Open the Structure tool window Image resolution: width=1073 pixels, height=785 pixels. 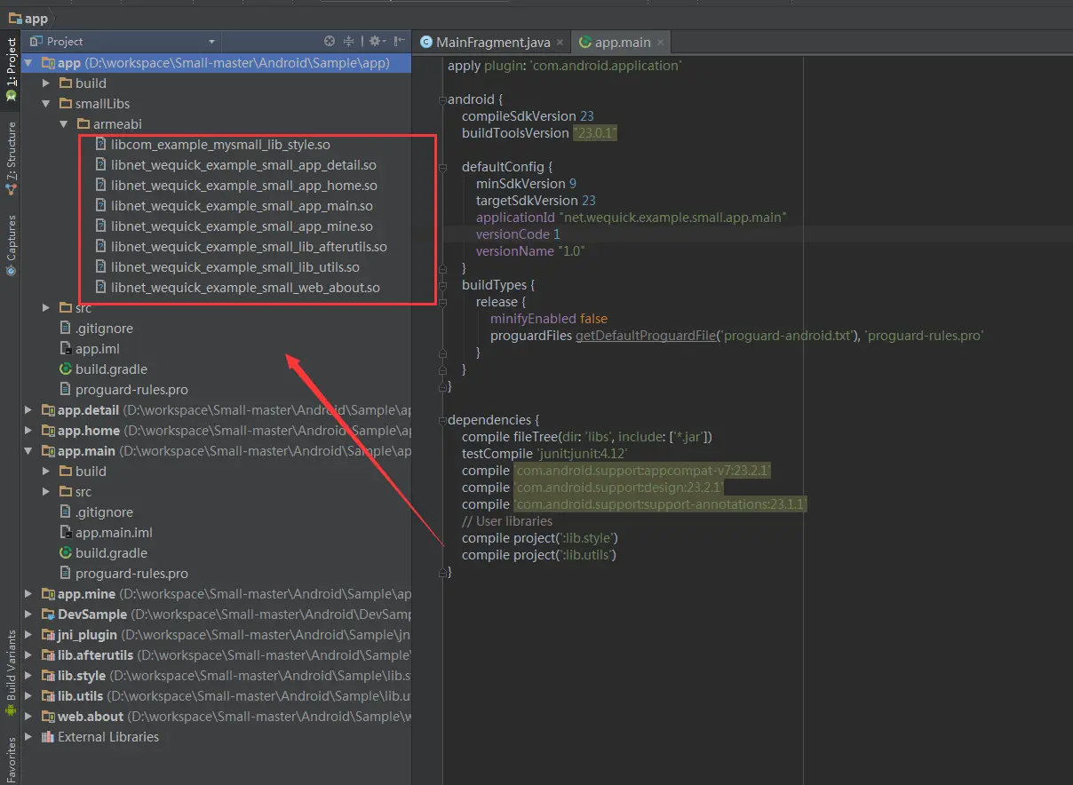(x=11, y=159)
